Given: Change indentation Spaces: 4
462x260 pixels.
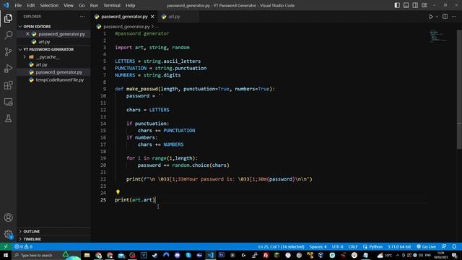Looking at the screenshot, I should [x=318, y=246].
